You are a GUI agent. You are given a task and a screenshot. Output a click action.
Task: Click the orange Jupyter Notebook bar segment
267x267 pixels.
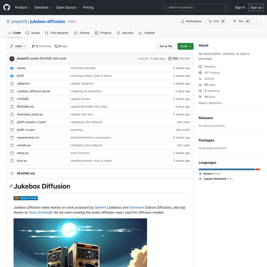(258, 170)
